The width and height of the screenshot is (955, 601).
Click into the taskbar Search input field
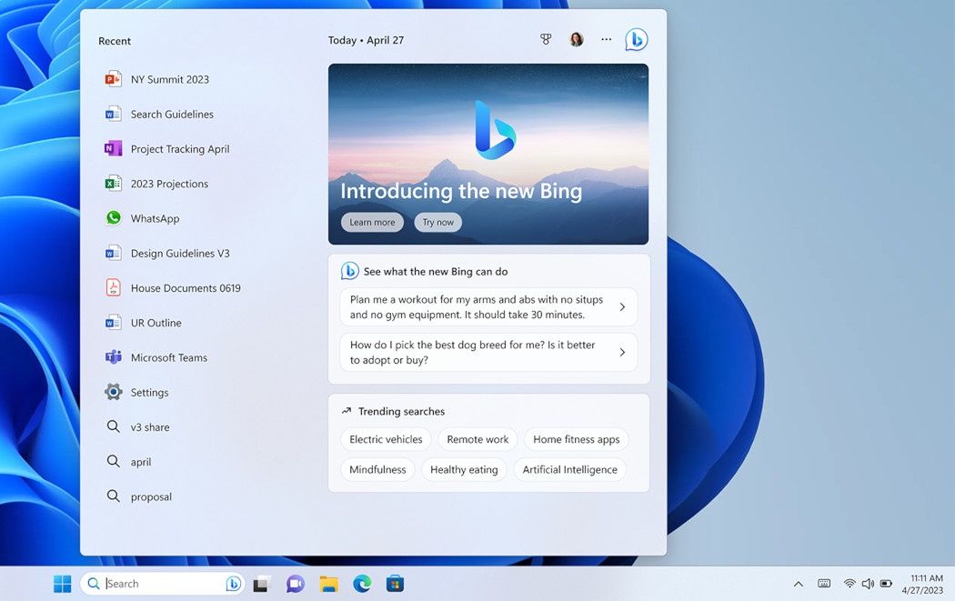[163, 584]
